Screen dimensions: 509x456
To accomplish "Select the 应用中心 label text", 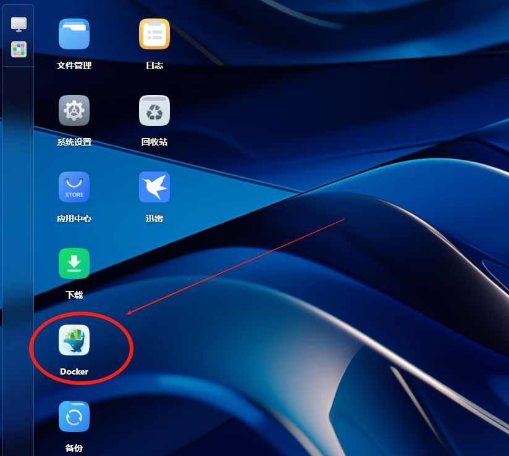I will pyautogui.click(x=74, y=218).
